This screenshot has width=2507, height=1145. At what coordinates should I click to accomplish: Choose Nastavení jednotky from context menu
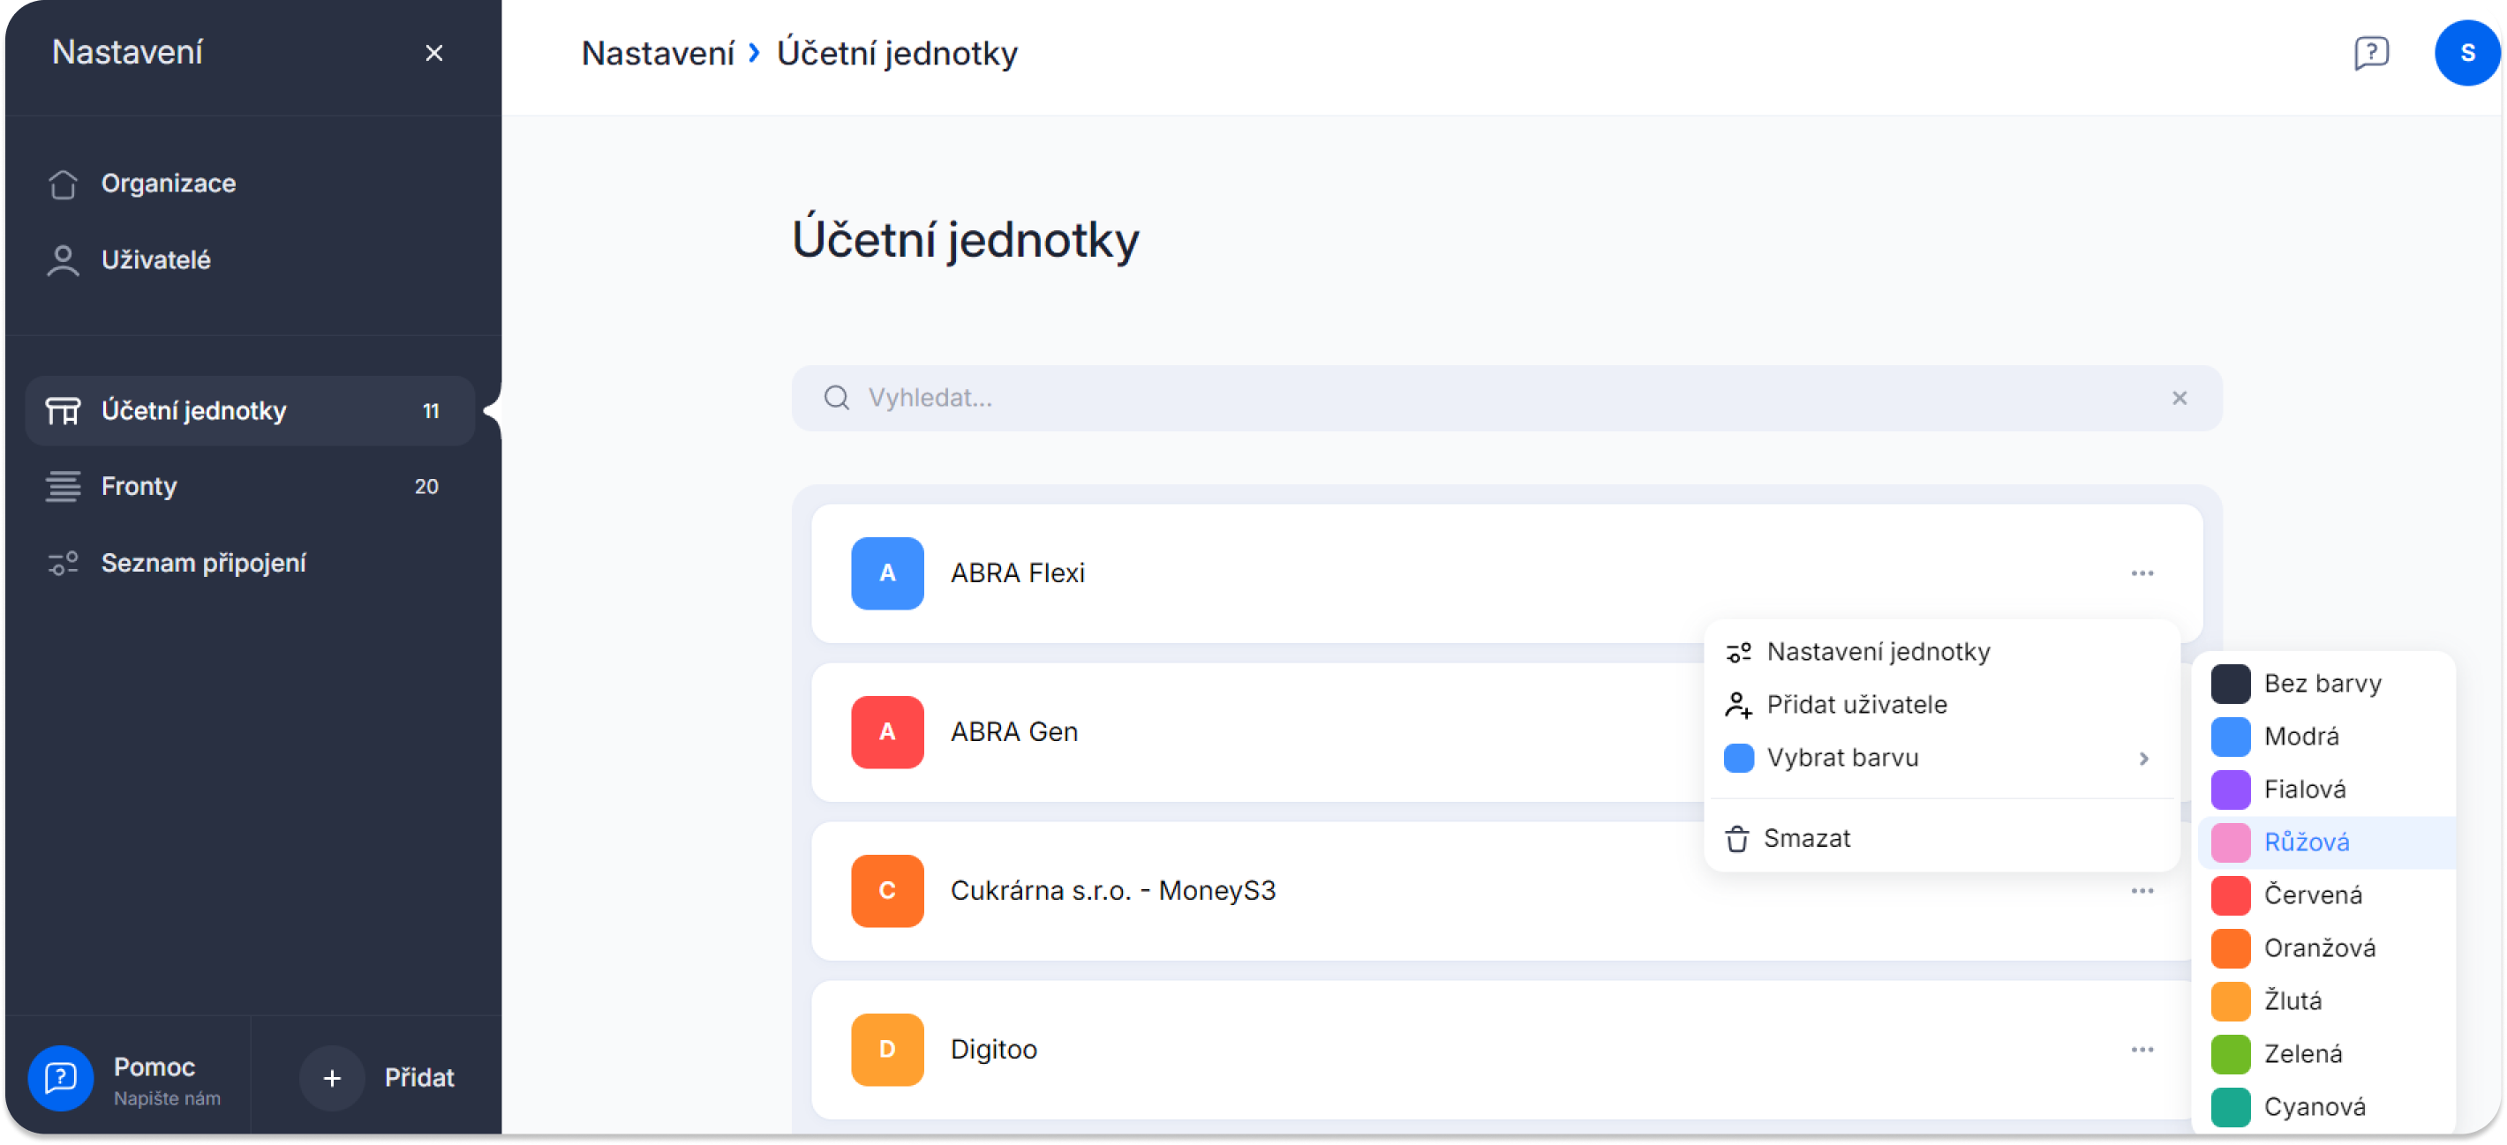click(x=1941, y=652)
